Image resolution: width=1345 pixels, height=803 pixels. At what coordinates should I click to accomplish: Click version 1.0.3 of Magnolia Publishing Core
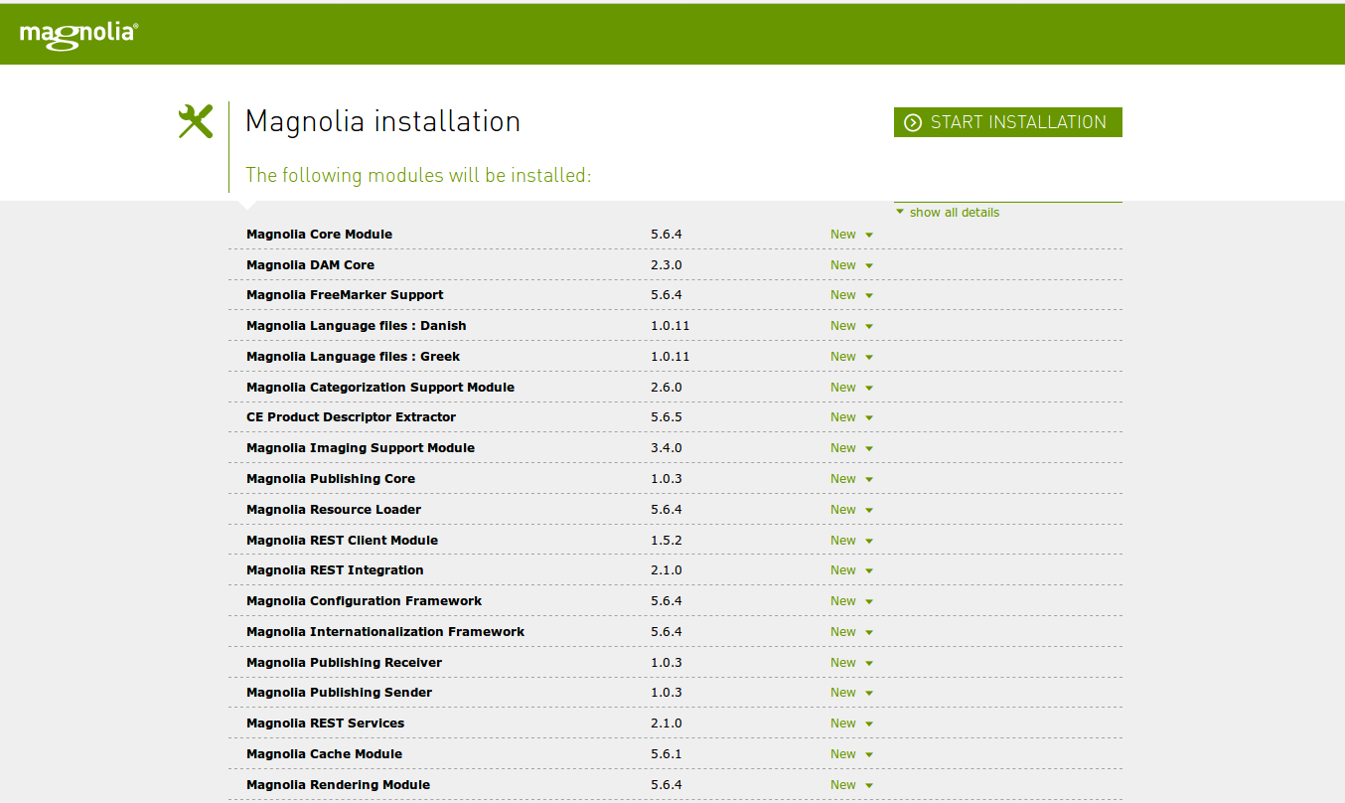click(x=667, y=479)
